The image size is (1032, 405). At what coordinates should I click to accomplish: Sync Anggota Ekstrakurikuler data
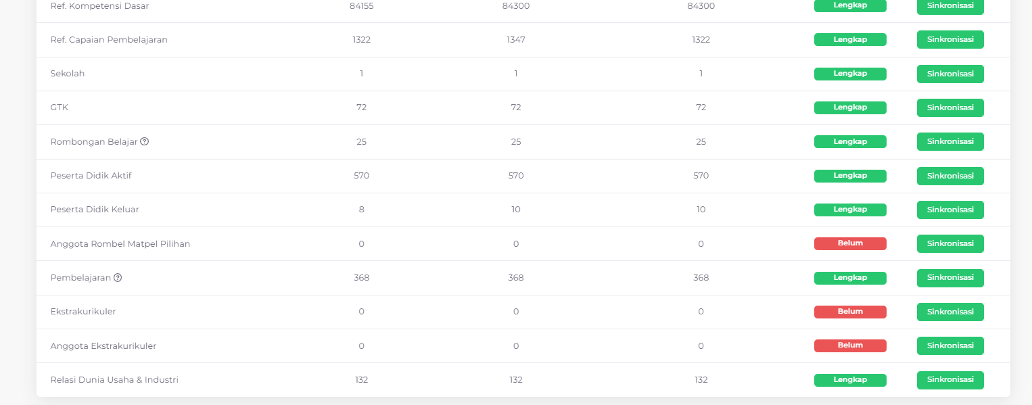pos(950,346)
